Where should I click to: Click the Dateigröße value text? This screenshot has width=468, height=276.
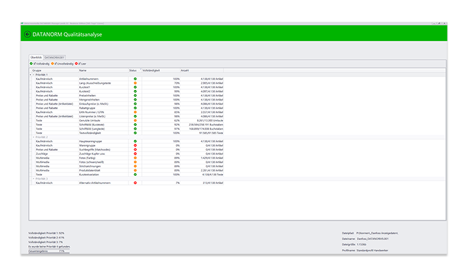point(361,245)
